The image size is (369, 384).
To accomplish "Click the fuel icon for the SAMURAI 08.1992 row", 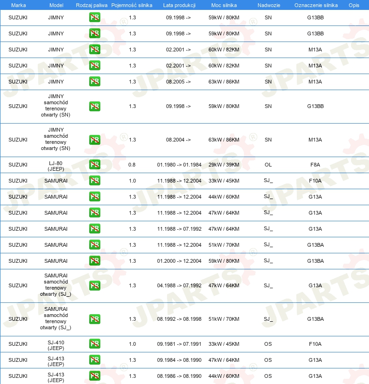I will pos(94,319).
